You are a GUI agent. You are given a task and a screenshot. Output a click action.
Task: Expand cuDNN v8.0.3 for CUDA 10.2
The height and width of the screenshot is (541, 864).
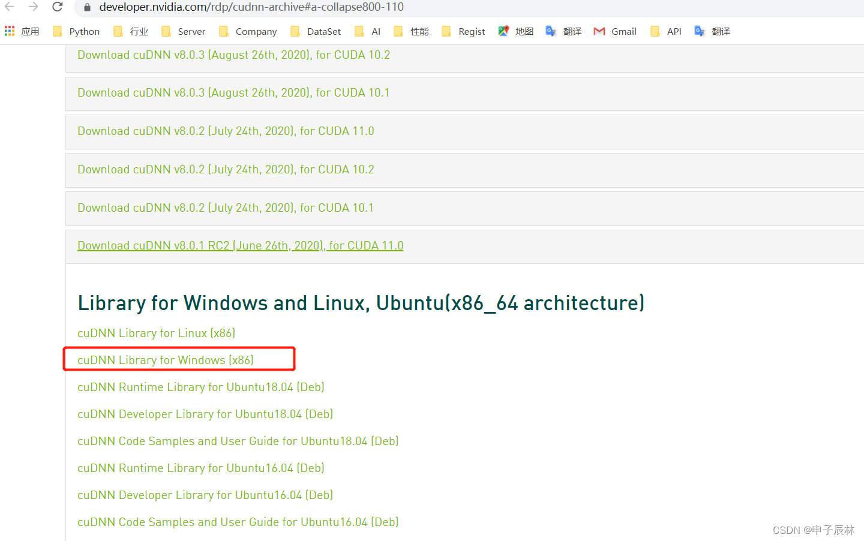234,55
